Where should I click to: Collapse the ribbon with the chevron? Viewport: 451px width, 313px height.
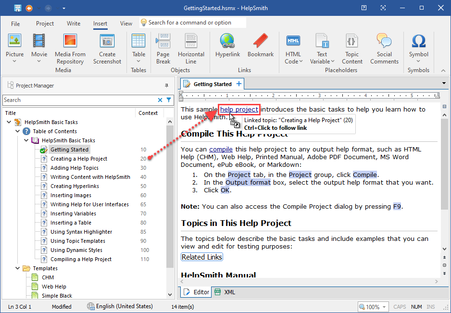pos(443,71)
